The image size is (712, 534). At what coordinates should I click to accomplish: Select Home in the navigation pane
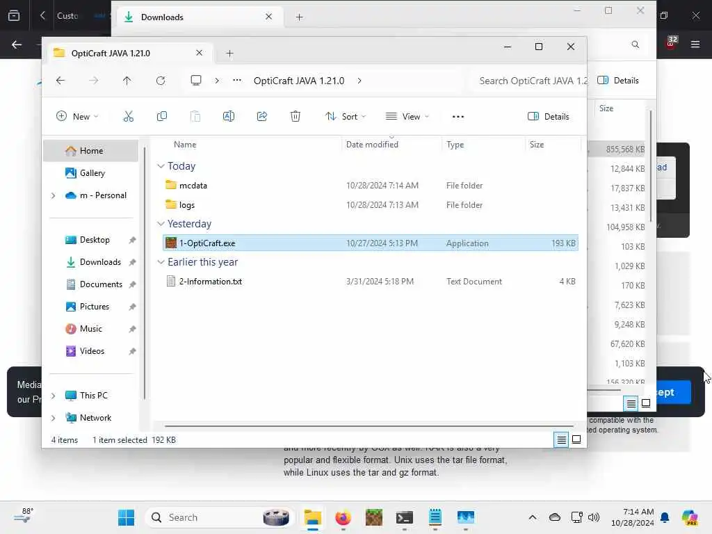91,151
